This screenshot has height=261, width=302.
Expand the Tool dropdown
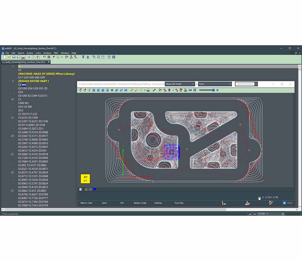click(215, 84)
